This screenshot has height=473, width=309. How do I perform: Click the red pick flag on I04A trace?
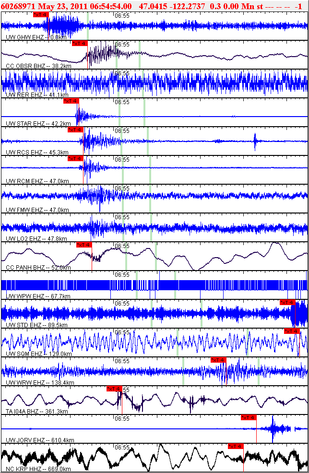114,389
